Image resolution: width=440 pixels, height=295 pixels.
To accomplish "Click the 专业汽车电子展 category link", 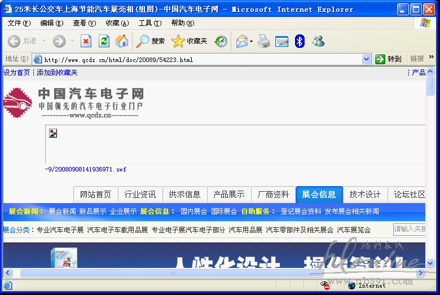I will tap(60, 230).
